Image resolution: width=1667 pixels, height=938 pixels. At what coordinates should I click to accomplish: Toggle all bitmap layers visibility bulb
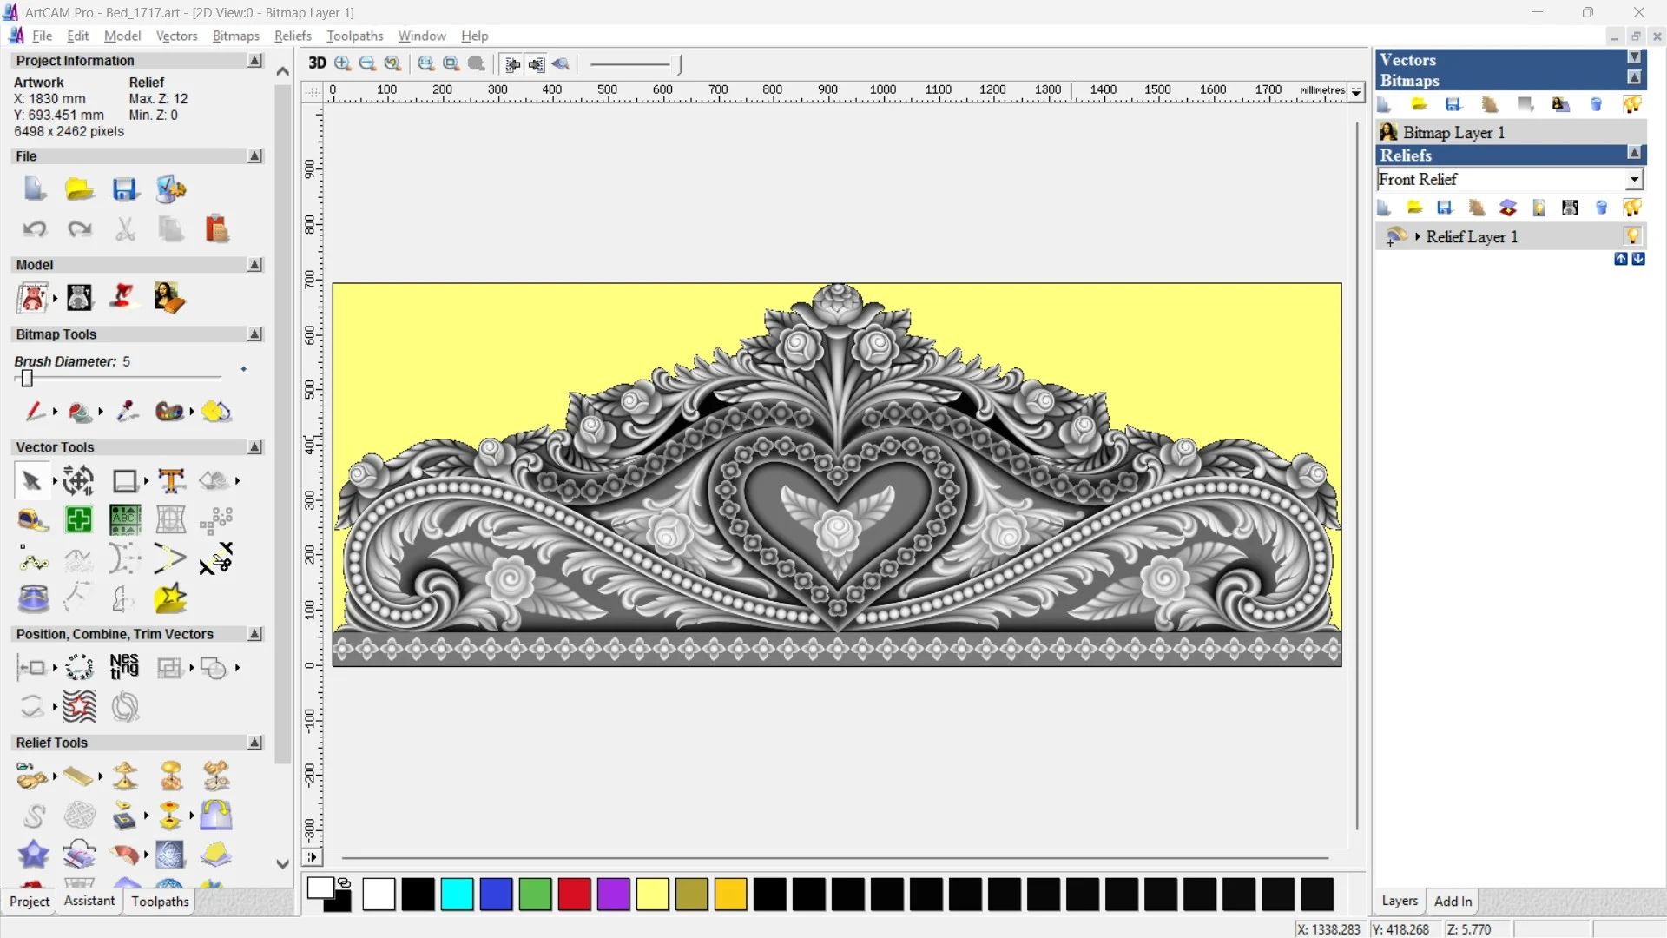click(x=1632, y=105)
